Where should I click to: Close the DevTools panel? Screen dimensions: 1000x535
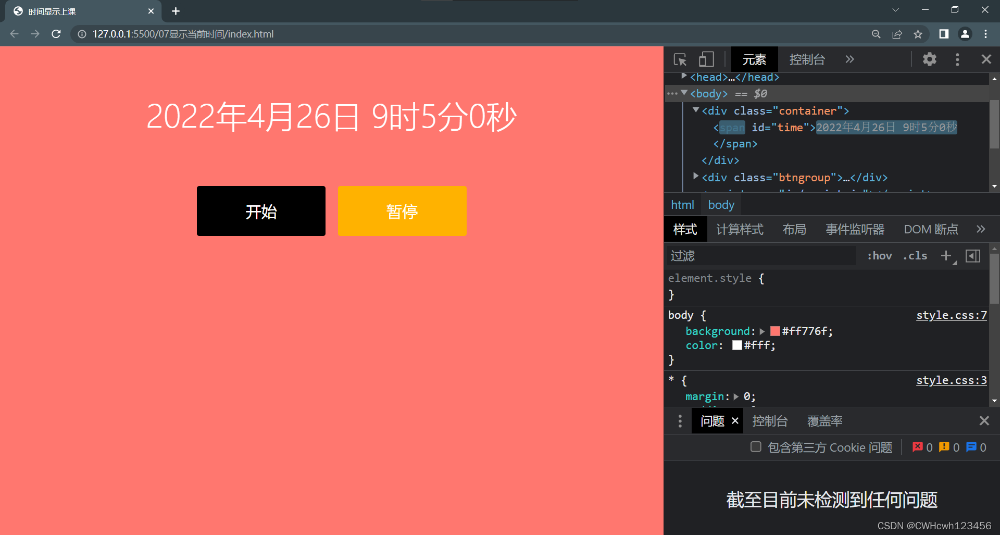[x=986, y=59]
